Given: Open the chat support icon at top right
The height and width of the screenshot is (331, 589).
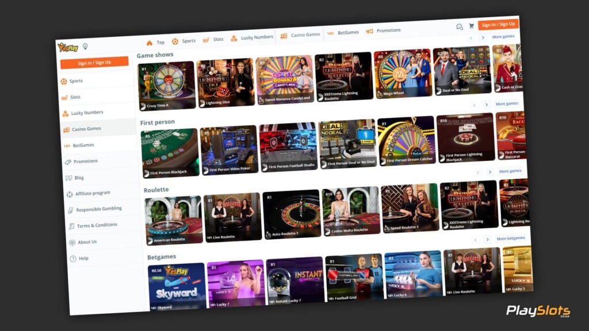Looking at the screenshot, I should [459, 26].
